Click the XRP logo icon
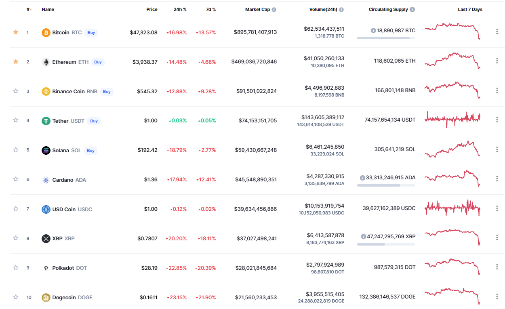This screenshot has height=309, width=505. pyautogui.click(x=46, y=238)
